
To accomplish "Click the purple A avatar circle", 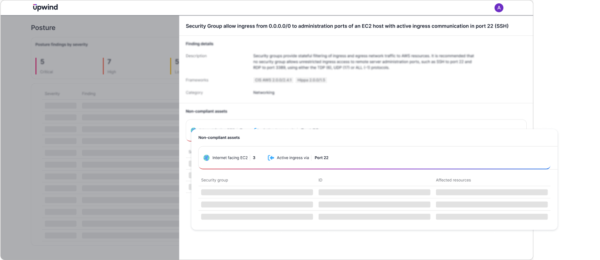I will 499,7.
